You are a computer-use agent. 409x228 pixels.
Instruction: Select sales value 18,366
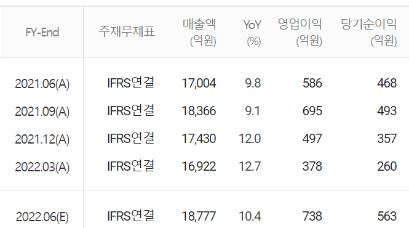pos(199,111)
